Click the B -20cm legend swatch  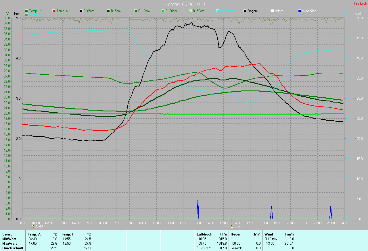pos(163,11)
